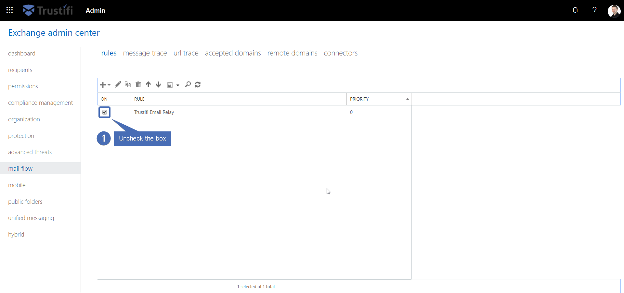Uncheck the Trustifi Email Relay rule checkbox
Image resolution: width=624 pixels, height=293 pixels.
pyautogui.click(x=104, y=112)
